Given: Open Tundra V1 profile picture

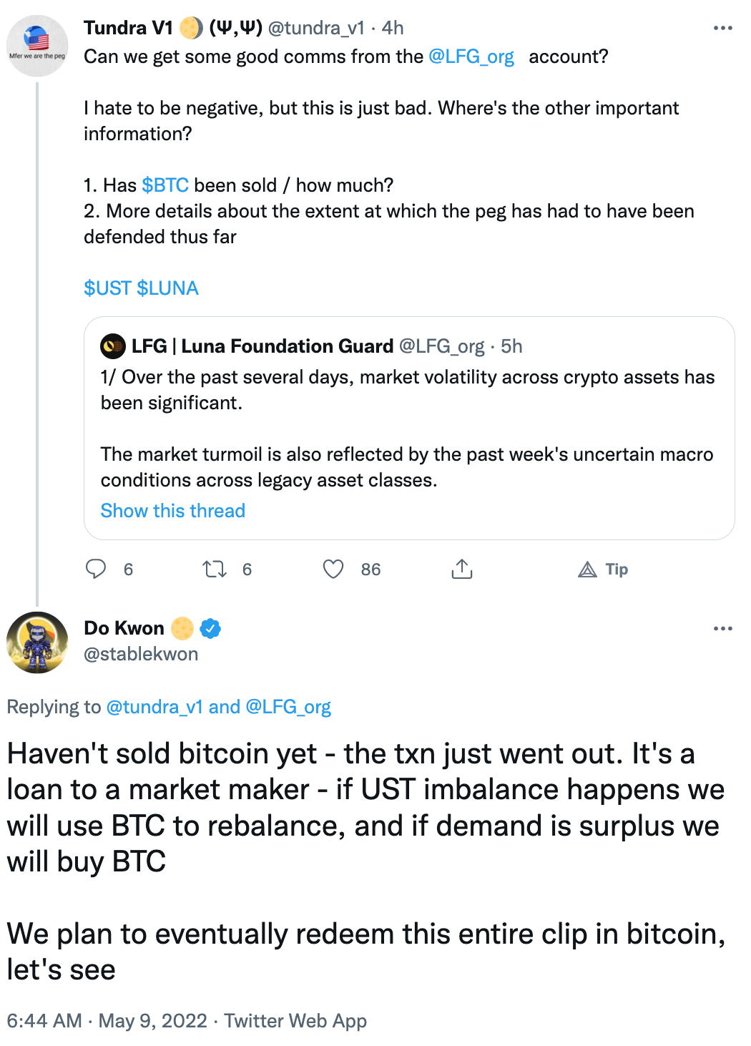Looking at the screenshot, I should [37, 46].
